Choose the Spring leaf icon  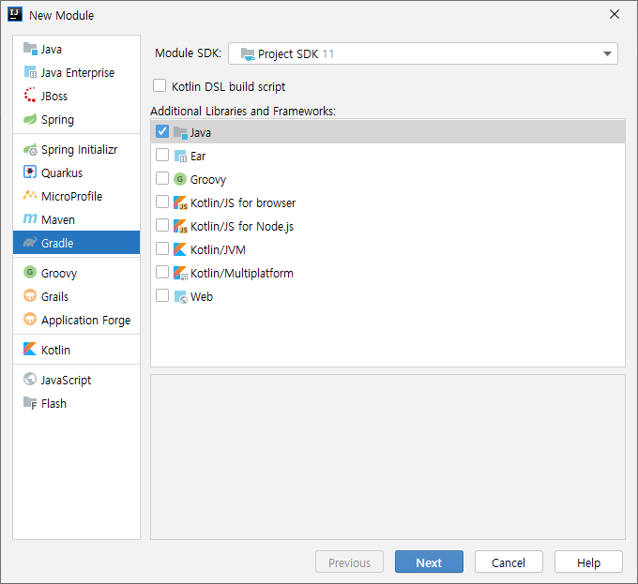tap(30, 120)
